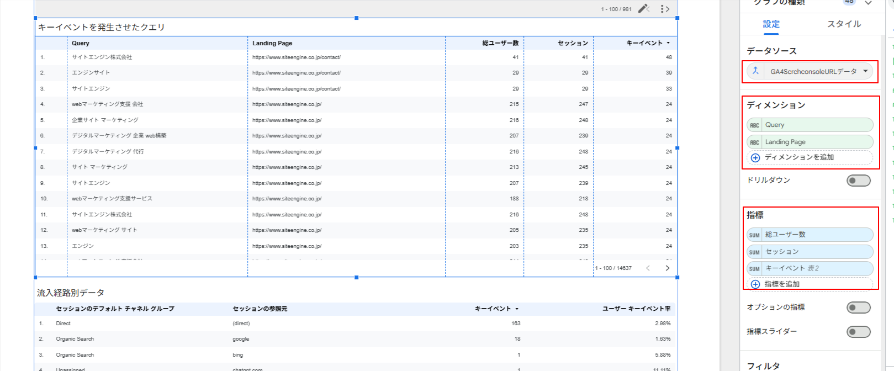Click the google source cell
Viewport: 894px width, 371px height.
click(x=241, y=339)
